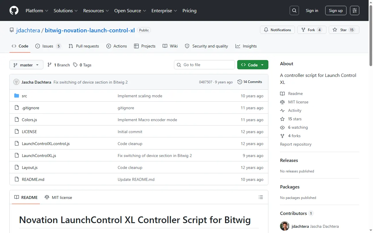Click the repository icon beside jdachtera
Image resolution: width=373 pixels, height=233 pixels.
12,30
